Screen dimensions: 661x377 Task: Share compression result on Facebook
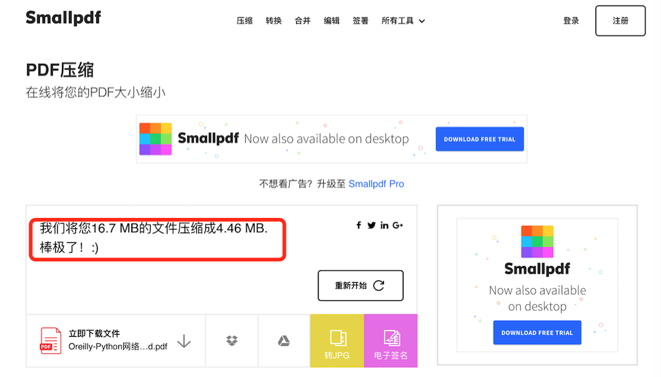point(358,225)
